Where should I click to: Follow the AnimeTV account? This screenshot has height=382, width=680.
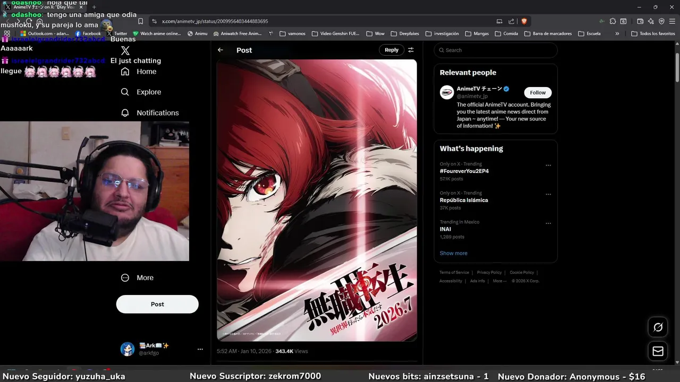[538, 92]
